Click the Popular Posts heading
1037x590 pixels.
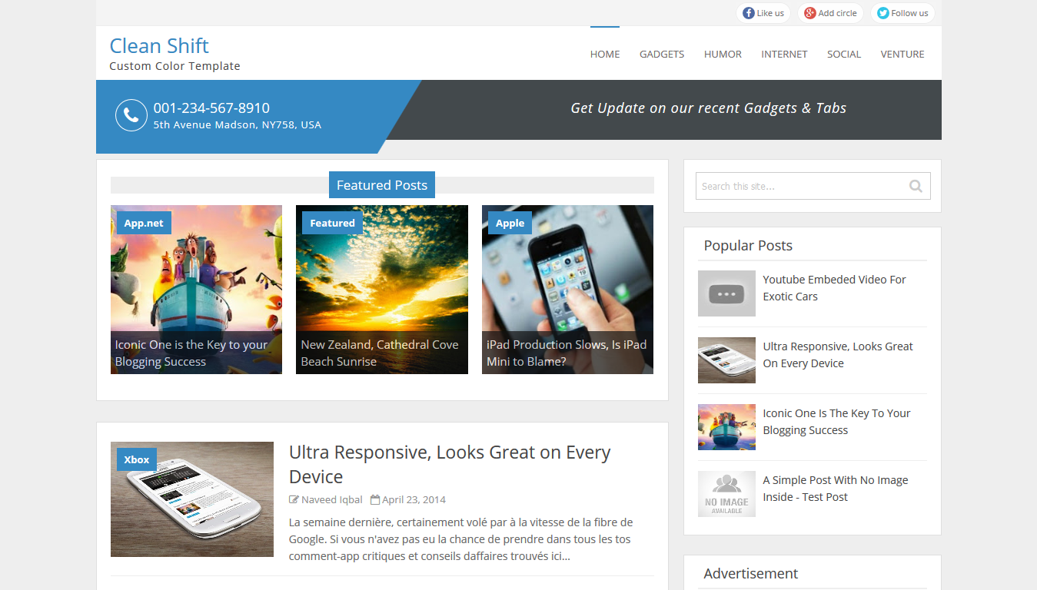coord(748,246)
